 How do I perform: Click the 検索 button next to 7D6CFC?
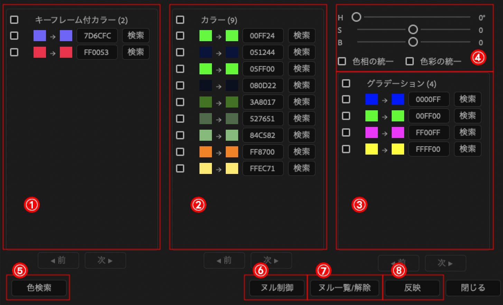click(x=136, y=36)
